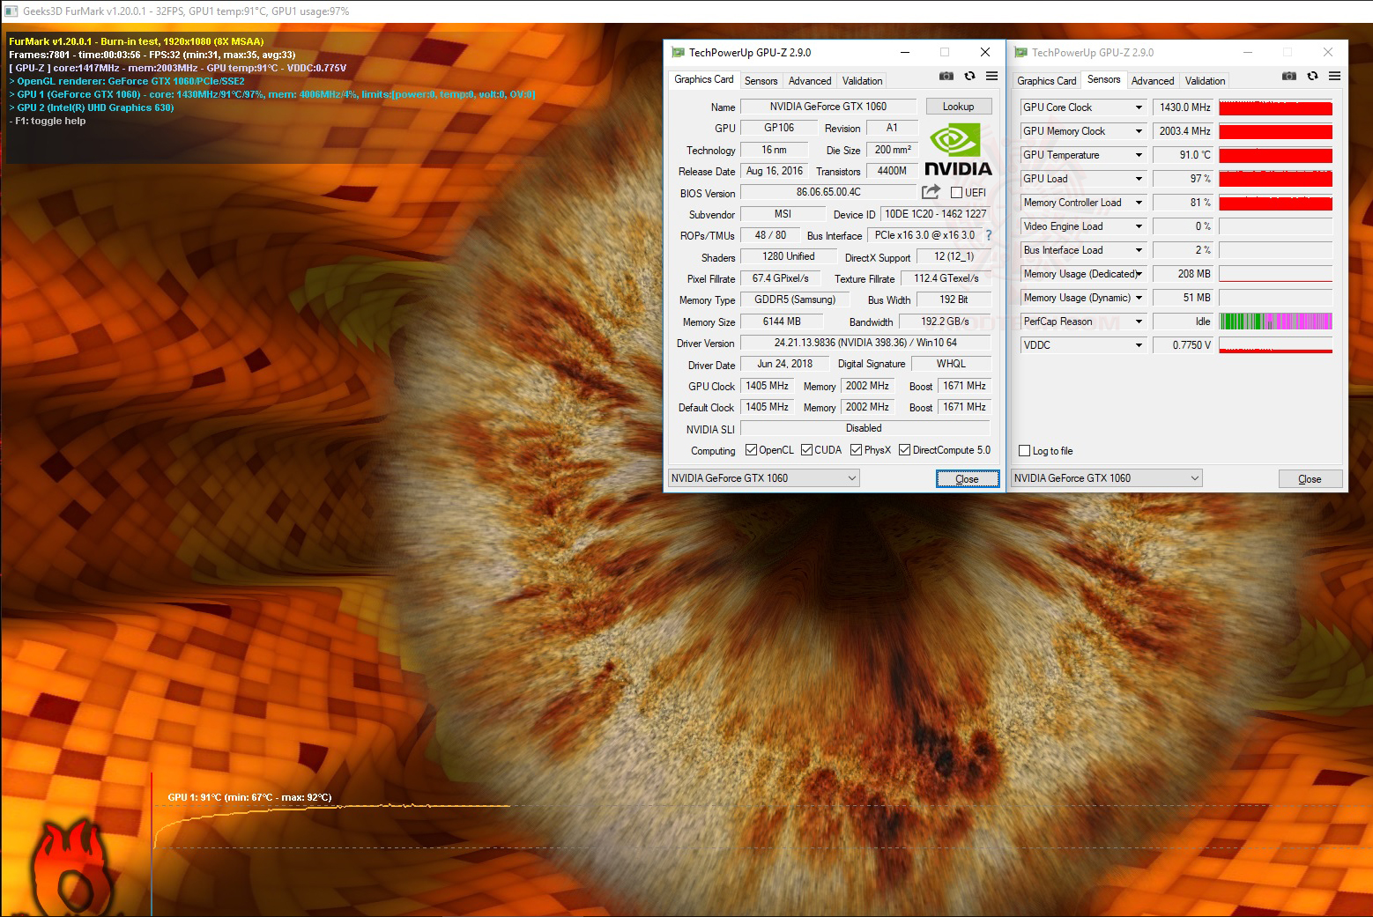Click the NVIDIA SLI "Disabled" field
The height and width of the screenshot is (917, 1373).
pyautogui.click(x=865, y=428)
